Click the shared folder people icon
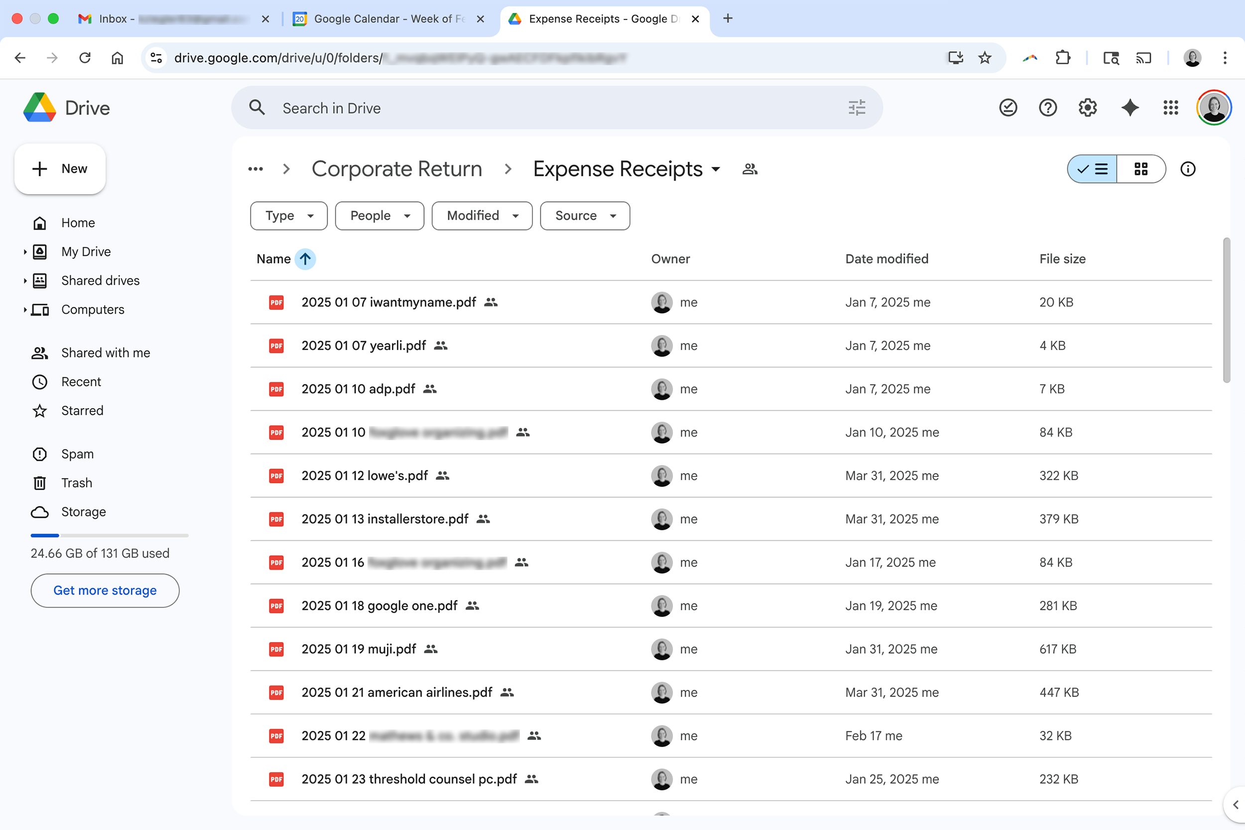1245x830 pixels. 749,169
